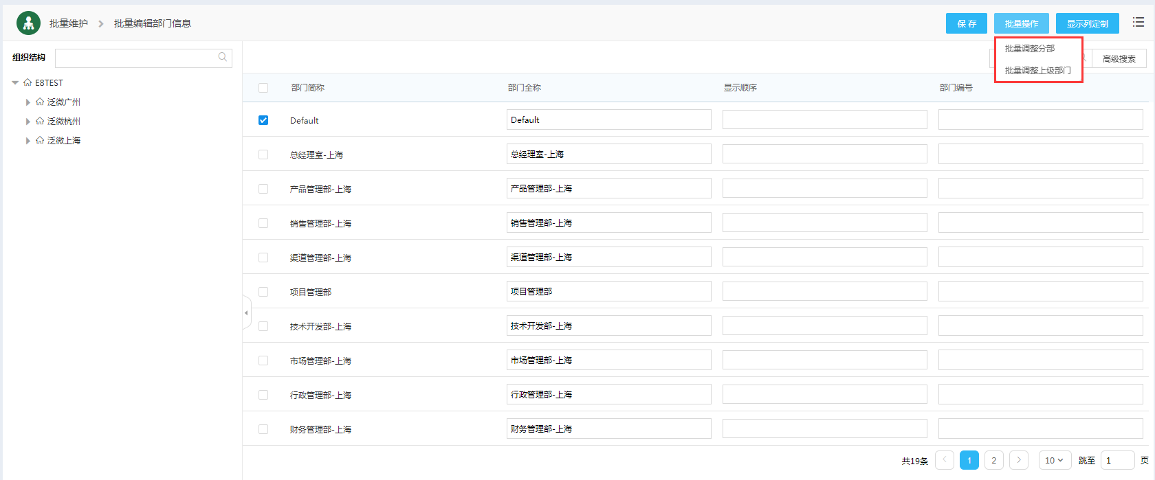Click the 保存 button
Viewport: 1155px width, 480px height.
point(966,23)
